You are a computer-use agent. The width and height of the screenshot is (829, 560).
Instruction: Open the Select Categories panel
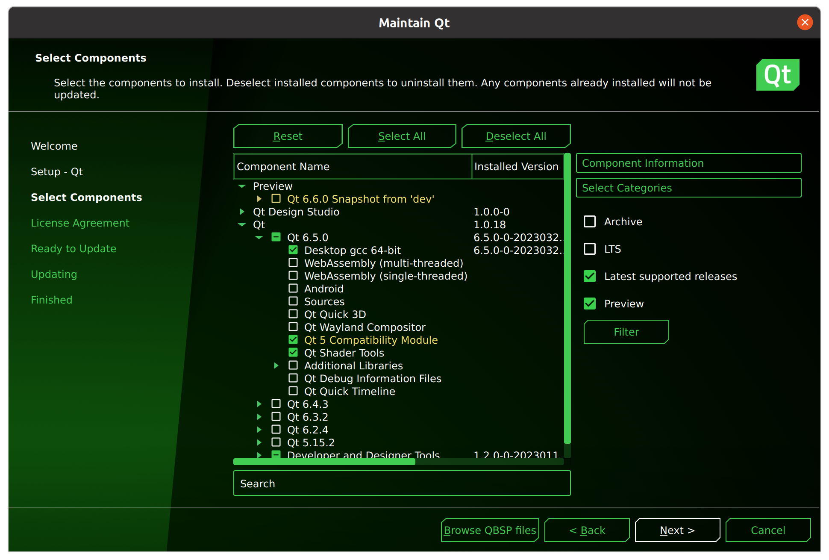tap(688, 188)
